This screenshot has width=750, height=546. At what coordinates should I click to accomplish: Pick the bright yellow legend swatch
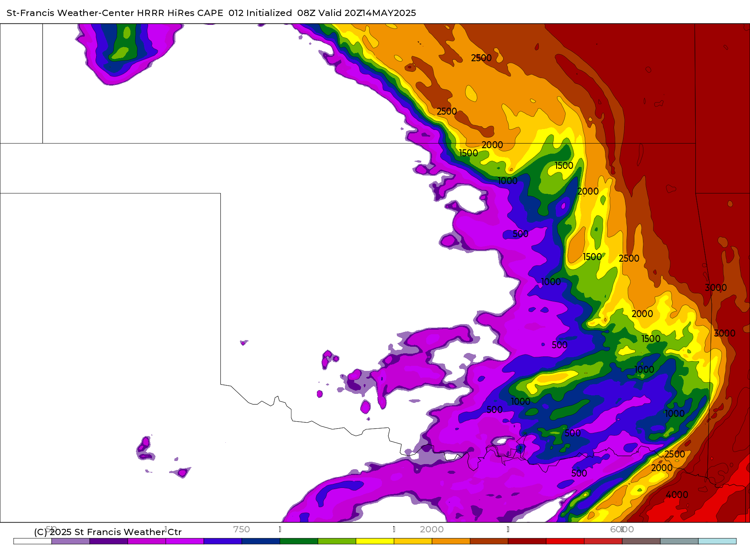(375, 541)
